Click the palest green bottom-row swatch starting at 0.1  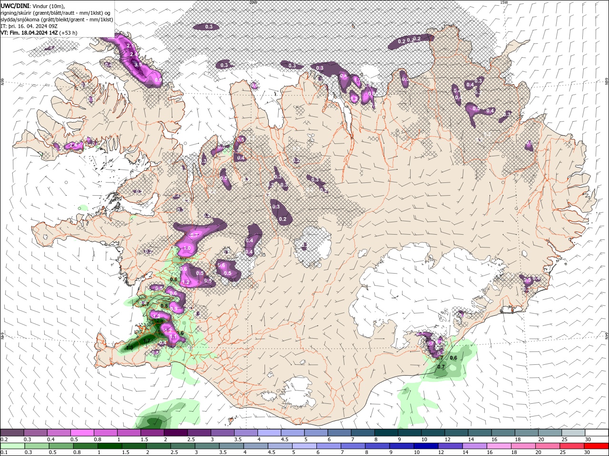pos(12,446)
